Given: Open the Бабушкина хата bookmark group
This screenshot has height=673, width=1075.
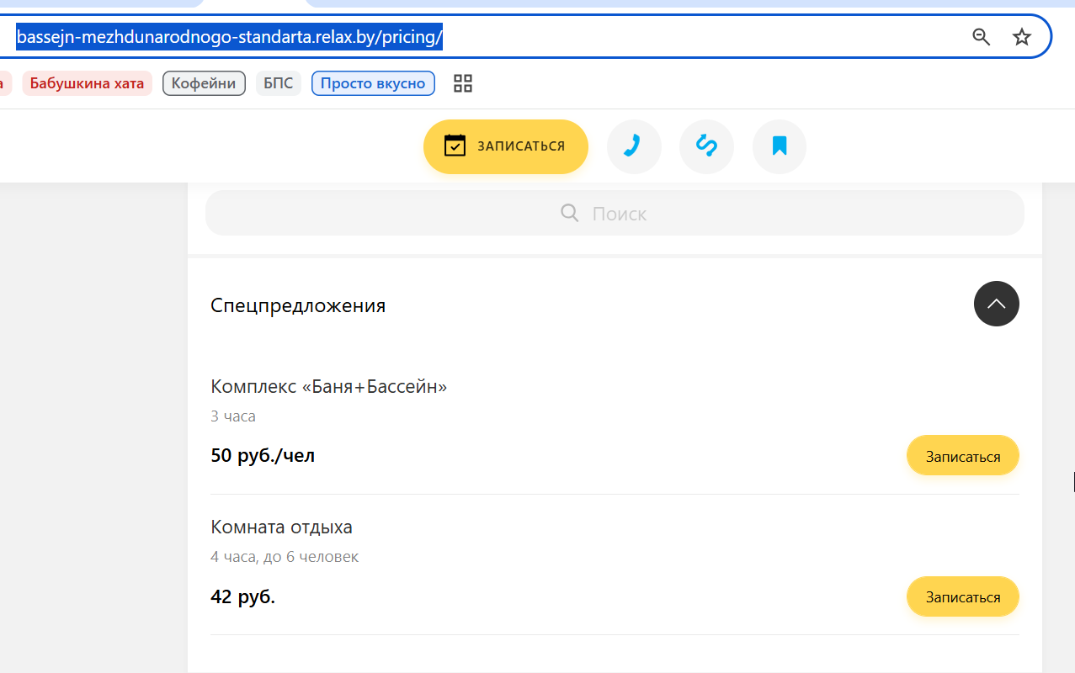Looking at the screenshot, I should 87,83.
